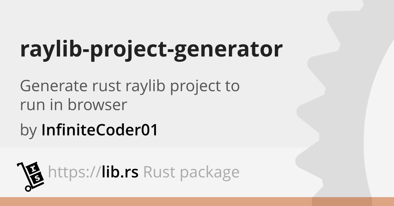This screenshot has height=206, width=394.
Task: Select the "run in browser" description line
Action: [x=73, y=105]
